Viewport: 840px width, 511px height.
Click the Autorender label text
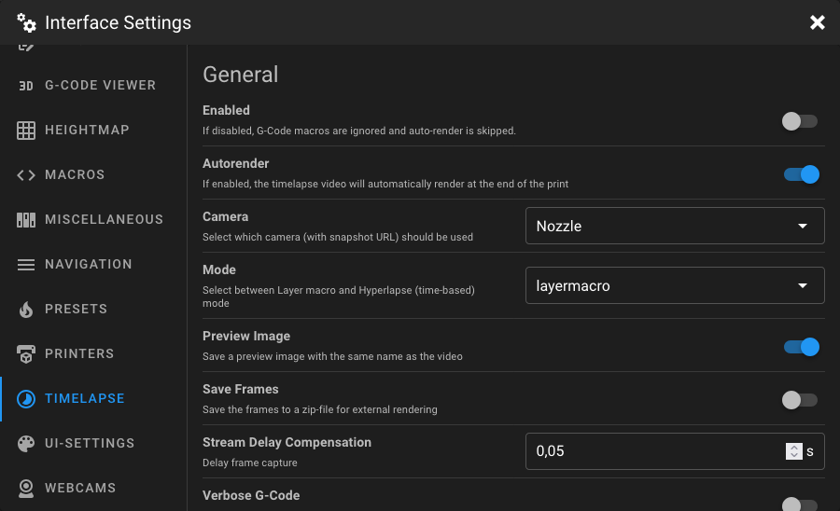pyautogui.click(x=236, y=163)
